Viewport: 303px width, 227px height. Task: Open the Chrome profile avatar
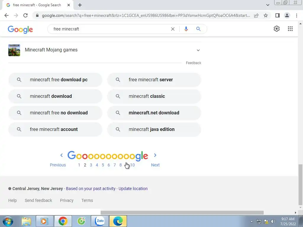[x=287, y=15]
